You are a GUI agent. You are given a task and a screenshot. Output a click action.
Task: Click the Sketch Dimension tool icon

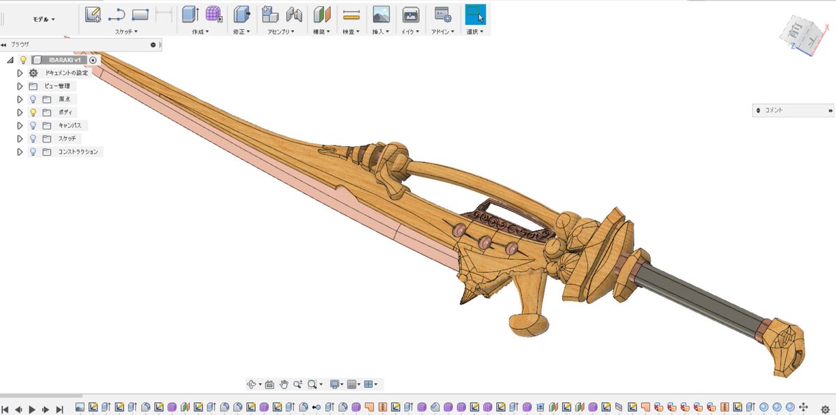pos(164,14)
